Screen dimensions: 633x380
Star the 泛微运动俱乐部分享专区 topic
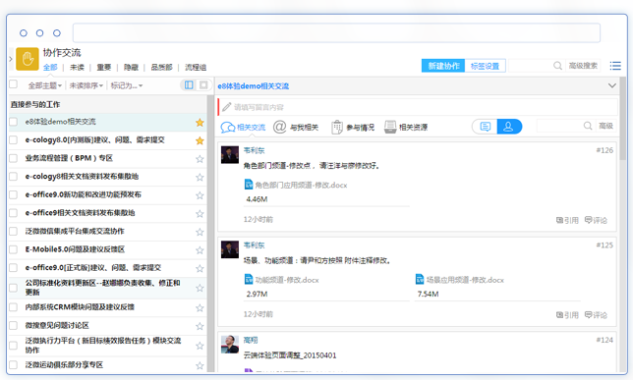(200, 366)
